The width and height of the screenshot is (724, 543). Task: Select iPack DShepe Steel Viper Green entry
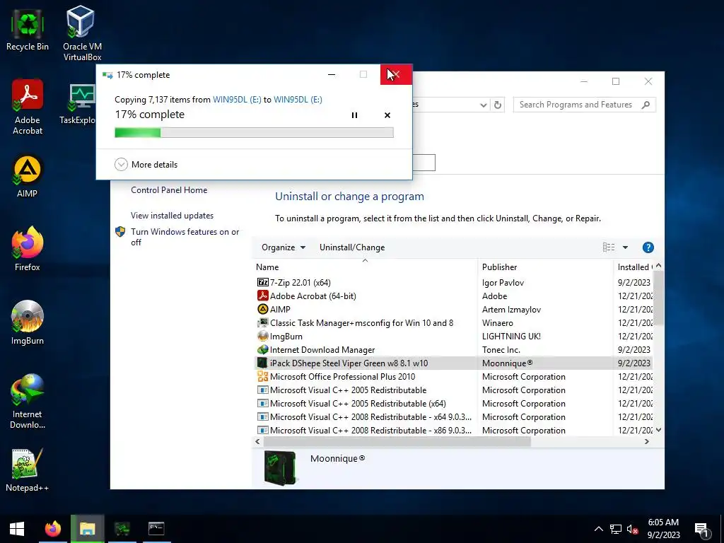[455, 363]
